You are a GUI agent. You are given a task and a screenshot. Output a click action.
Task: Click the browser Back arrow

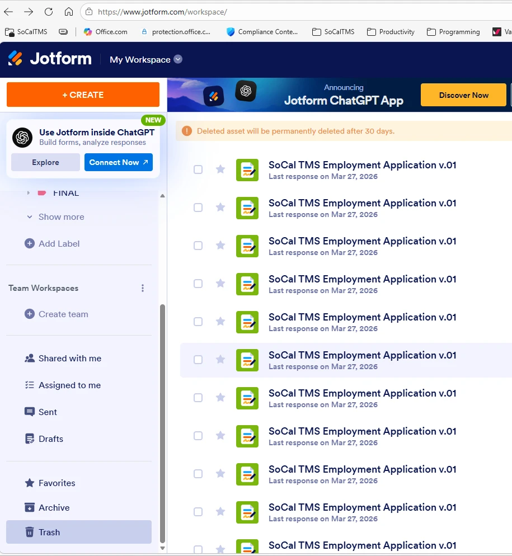pyautogui.click(x=8, y=12)
